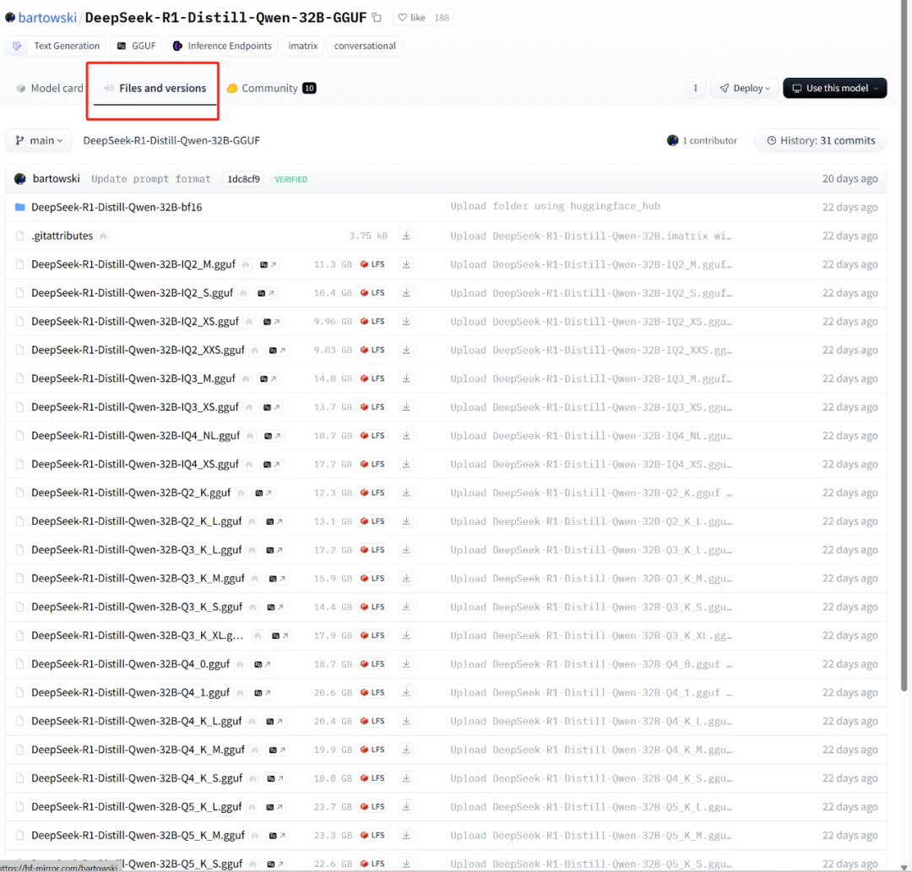Open the .gitattributes file name

click(62, 236)
